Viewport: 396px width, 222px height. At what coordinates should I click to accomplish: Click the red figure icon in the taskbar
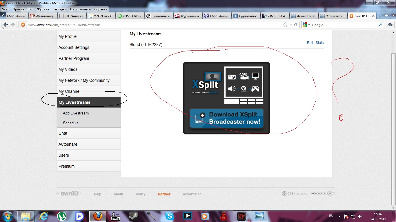pos(223,216)
